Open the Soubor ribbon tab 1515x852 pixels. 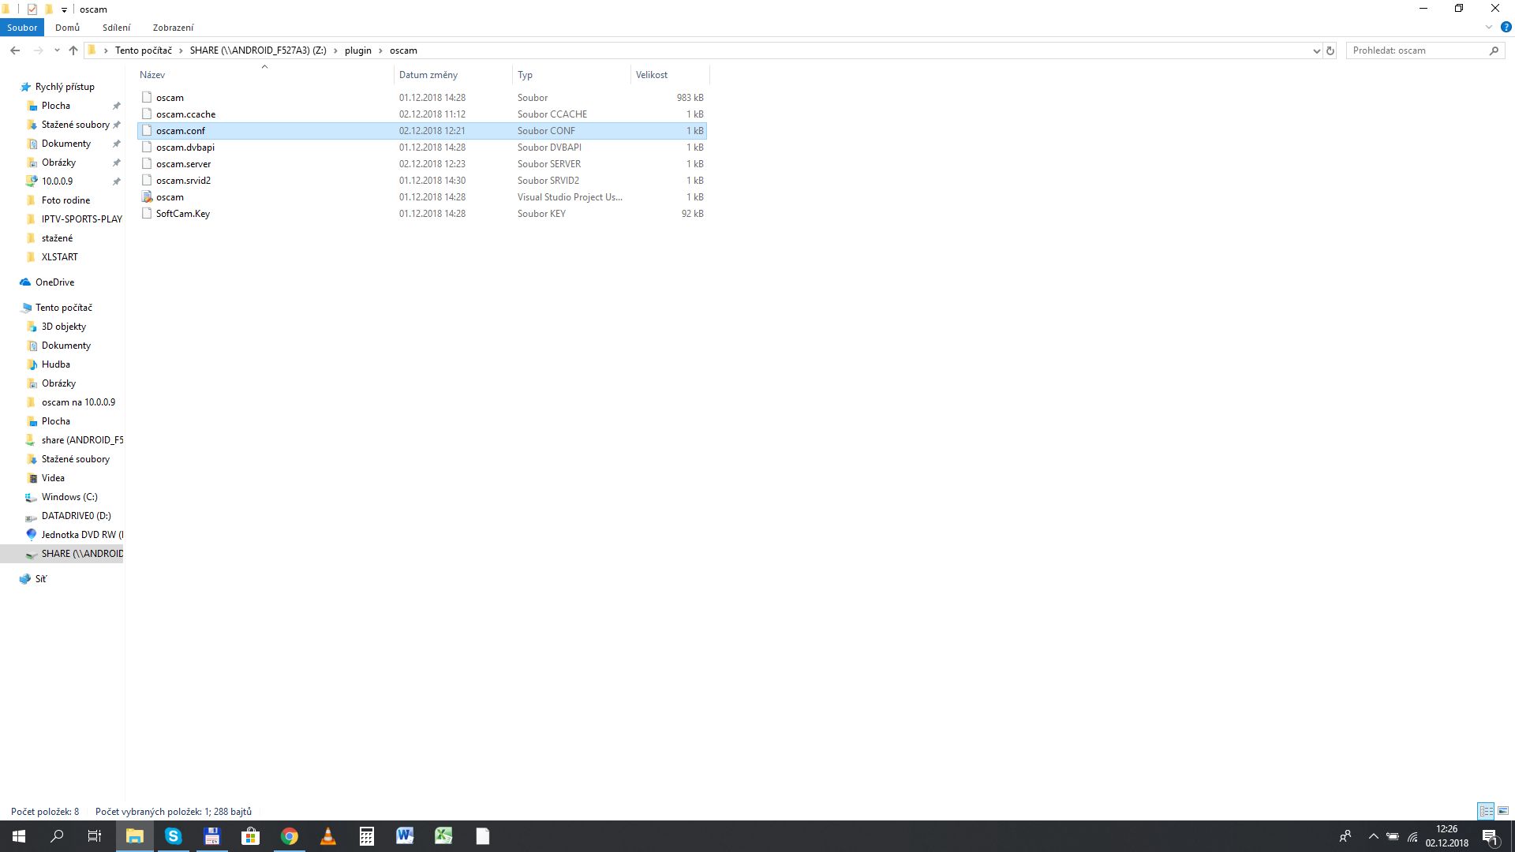[x=22, y=27]
